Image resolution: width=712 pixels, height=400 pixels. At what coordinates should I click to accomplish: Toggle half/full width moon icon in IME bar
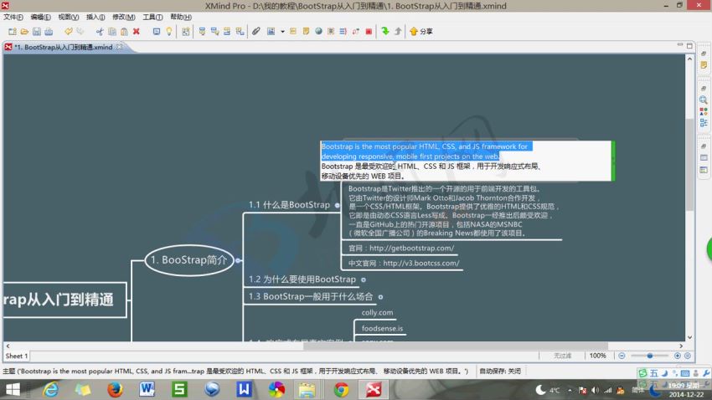click(x=664, y=373)
